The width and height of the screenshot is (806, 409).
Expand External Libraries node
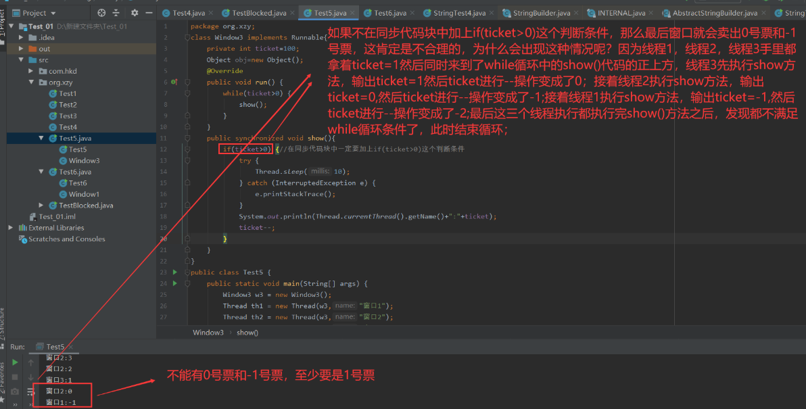(11, 228)
